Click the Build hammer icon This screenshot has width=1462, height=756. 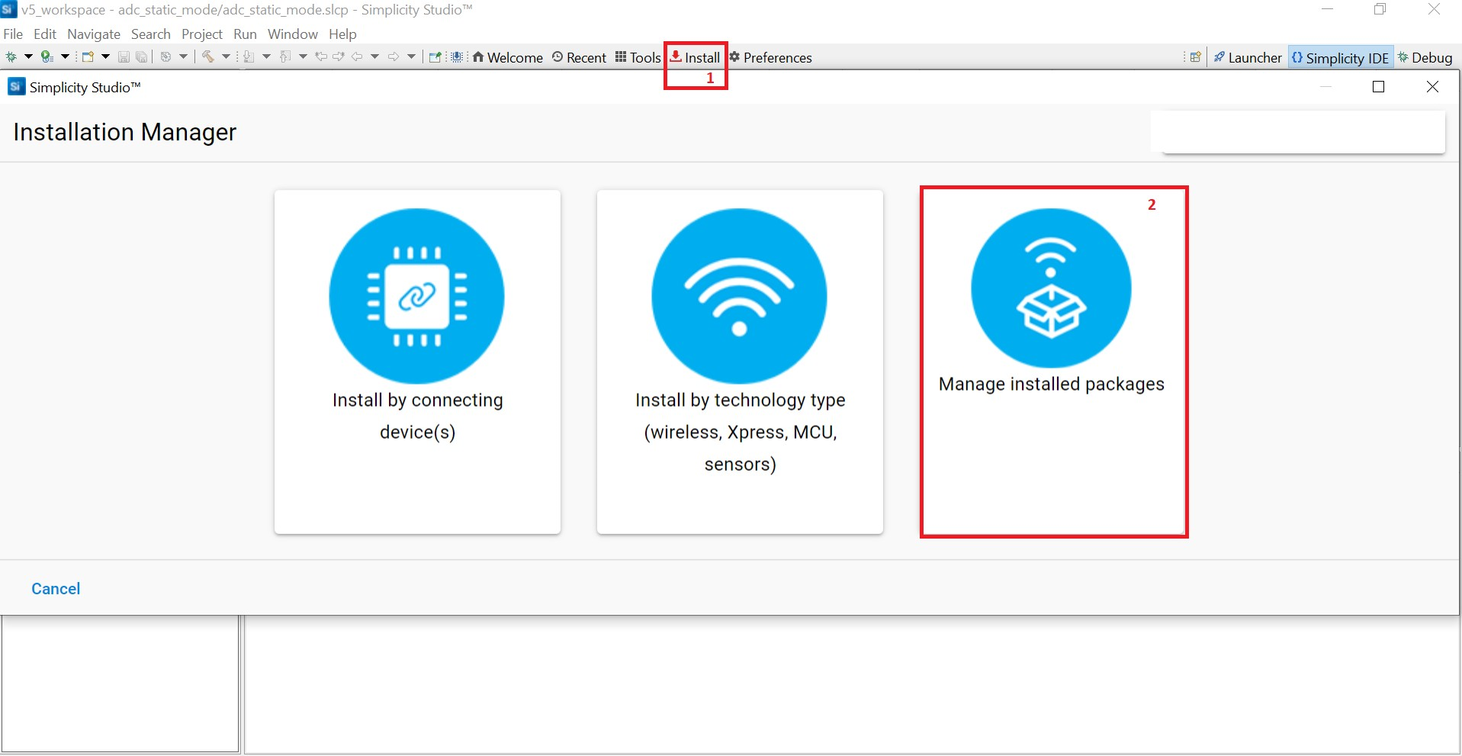[208, 56]
